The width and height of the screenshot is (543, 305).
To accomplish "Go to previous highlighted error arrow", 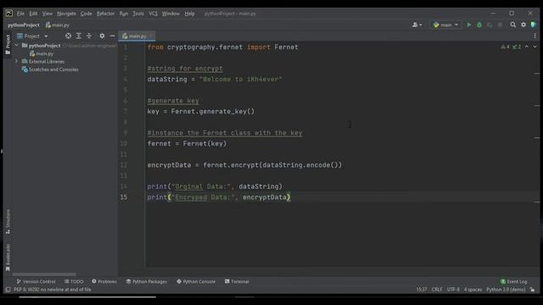I will (x=527, y=47).
